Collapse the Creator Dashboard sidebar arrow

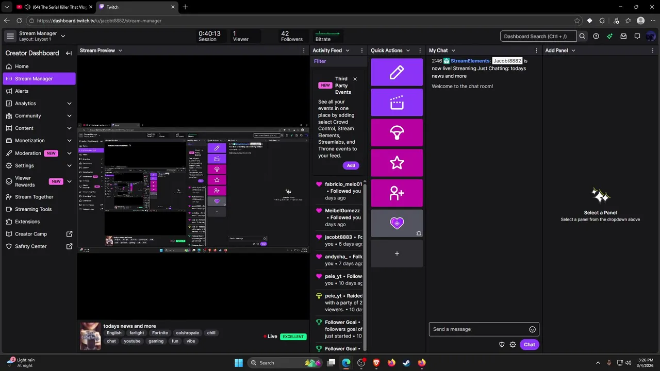(x=69, y=53)
